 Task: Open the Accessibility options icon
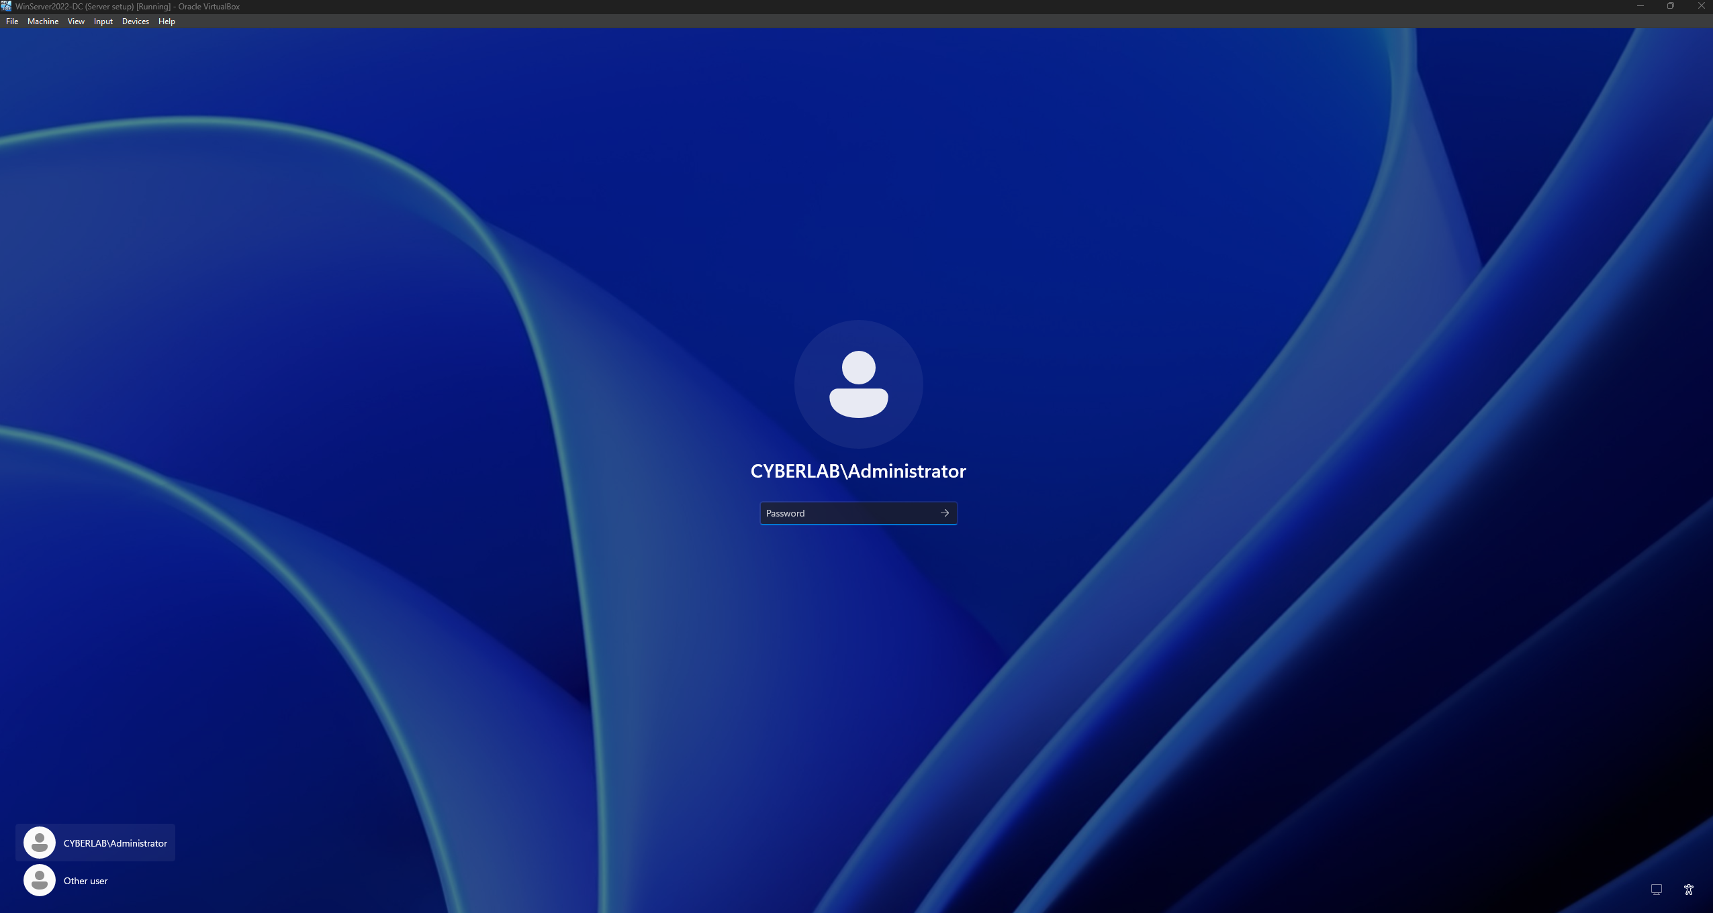point(1689,889)
